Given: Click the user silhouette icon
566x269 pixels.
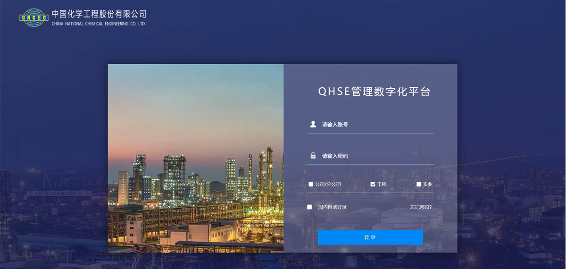Looking at the screenshot, I should click(313, 124).
